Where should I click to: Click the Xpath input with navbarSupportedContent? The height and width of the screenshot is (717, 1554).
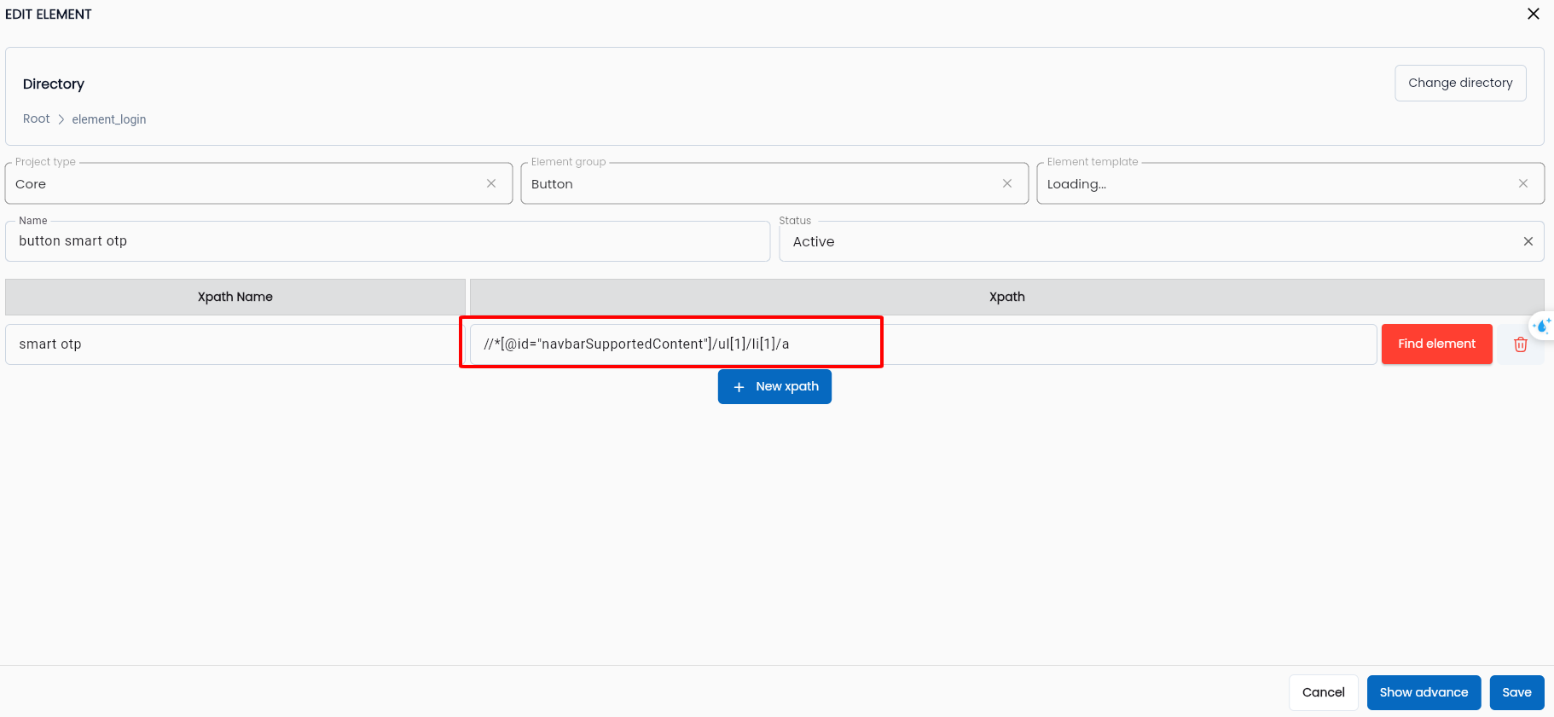921,344
